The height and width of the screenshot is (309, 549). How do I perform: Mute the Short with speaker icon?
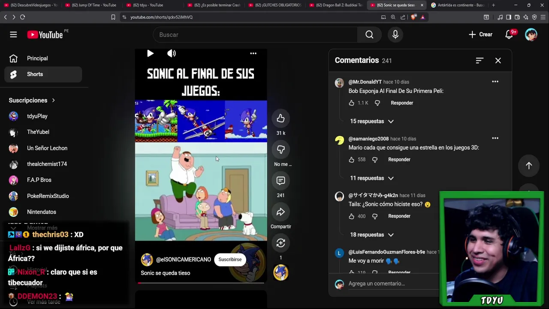coord(172,54)
